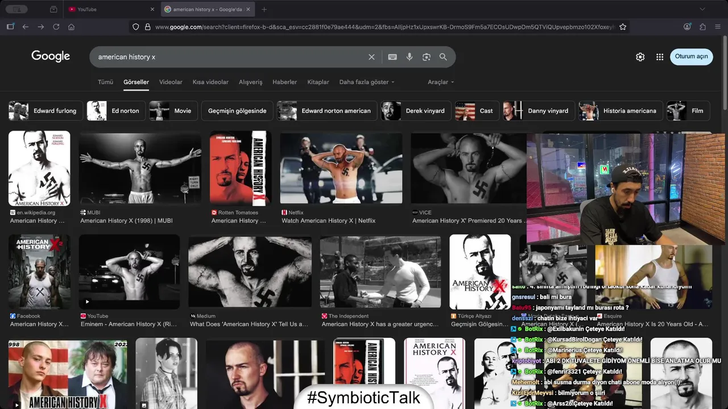Click the Firefox forward arrow button

point(41,27)
